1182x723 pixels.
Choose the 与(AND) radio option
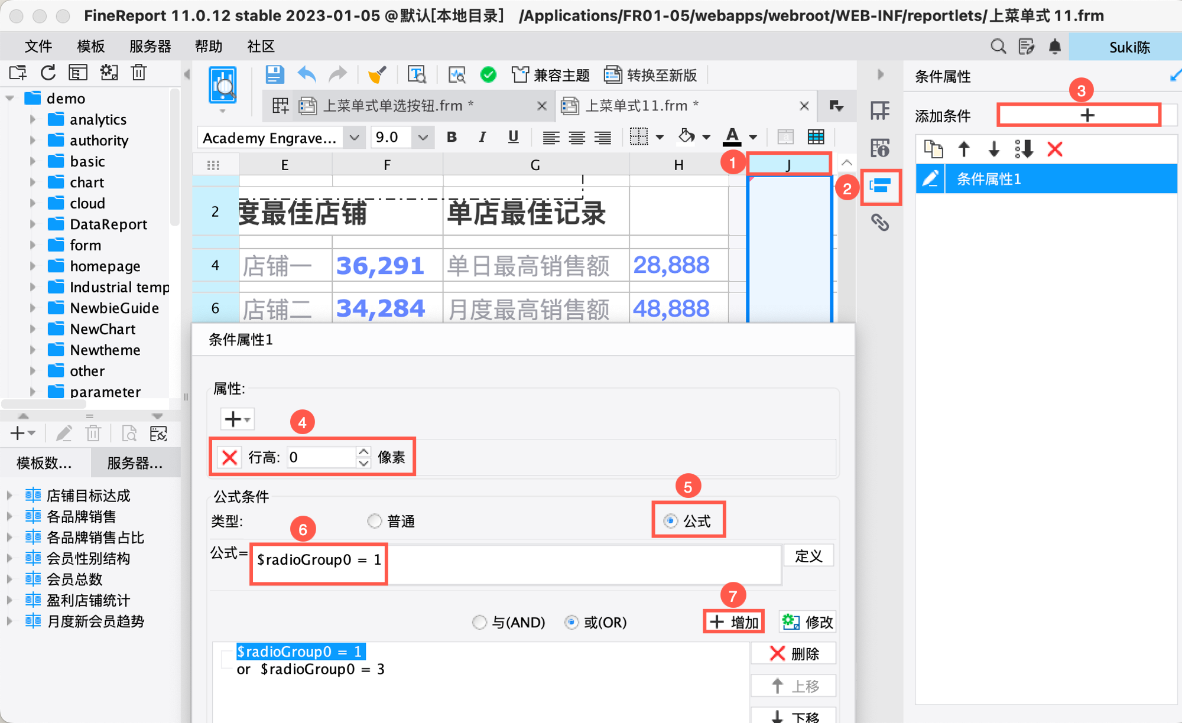[x=480, y=622]
